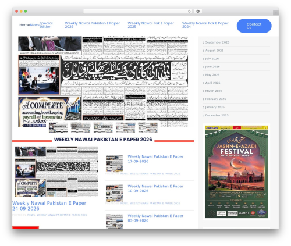
Task: Open the August 2026 archive link
Action: pos(214,51)
